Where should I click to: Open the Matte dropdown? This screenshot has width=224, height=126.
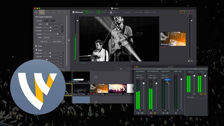[x=53, y=38]
